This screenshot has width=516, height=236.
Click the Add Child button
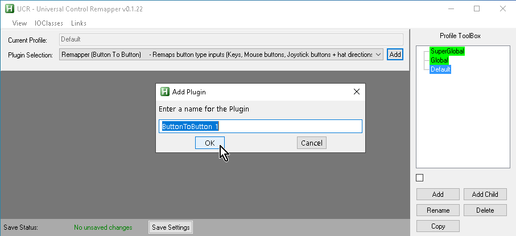[485, 194]
